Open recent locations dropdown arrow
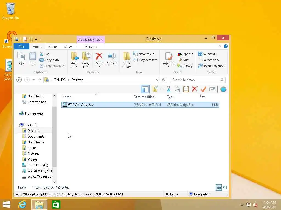The height and width of the screenshot is (210, 281). point(33,80)
